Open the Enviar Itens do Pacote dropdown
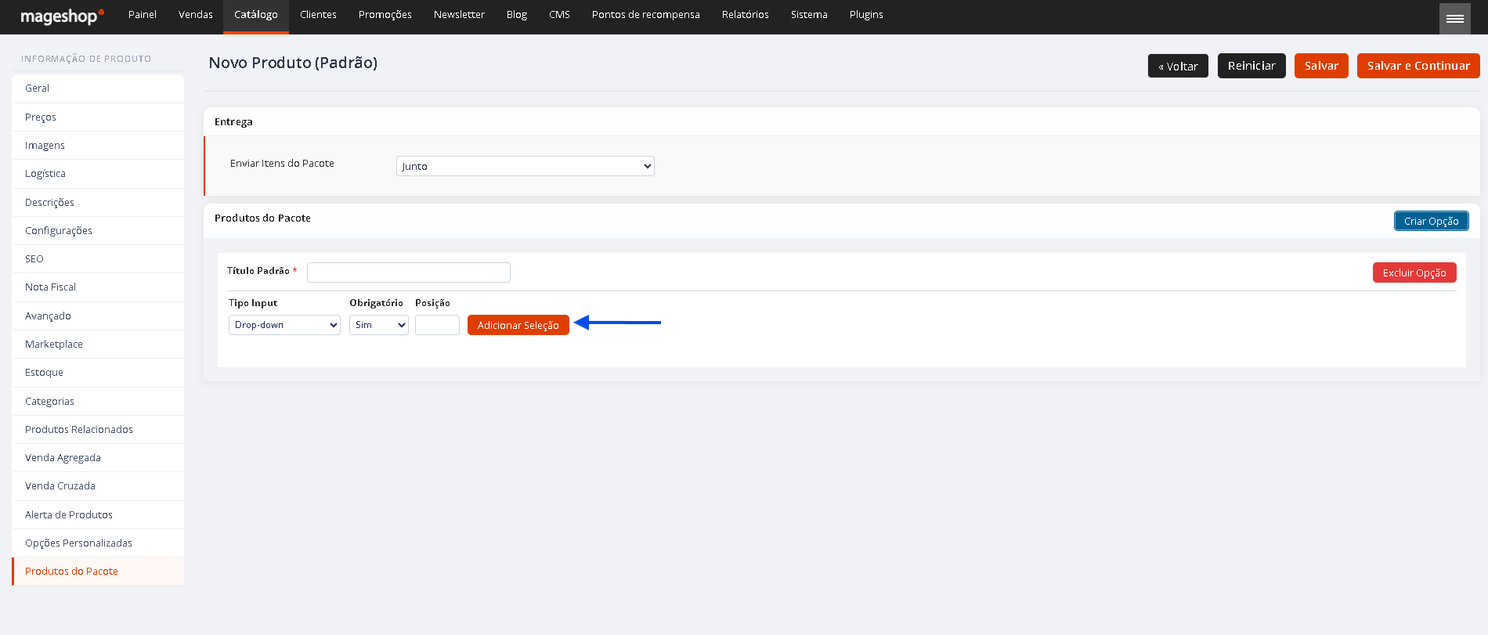The height and width of the screenshot is (635, 1488). click(525, 166)
